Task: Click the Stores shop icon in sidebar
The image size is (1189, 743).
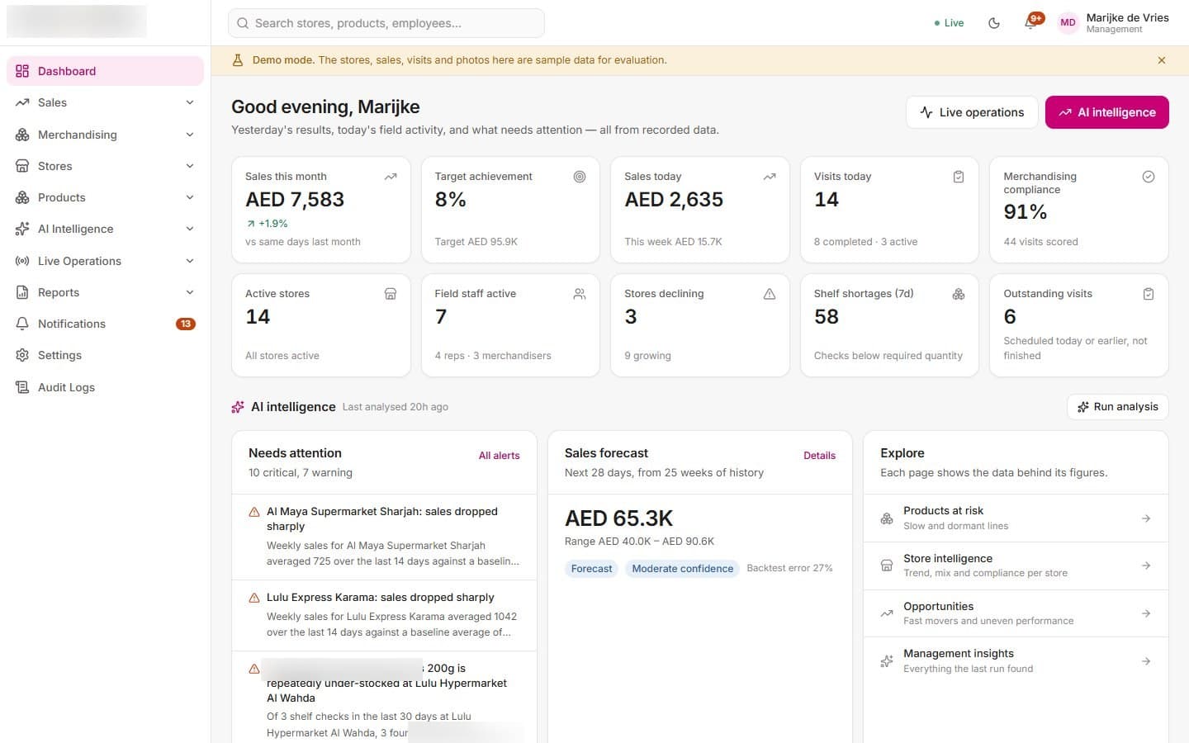Action: (22, 166)
